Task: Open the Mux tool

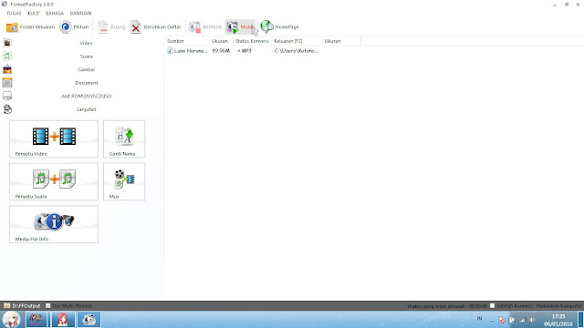Action: pyautogui.click(x=124, y=181)
